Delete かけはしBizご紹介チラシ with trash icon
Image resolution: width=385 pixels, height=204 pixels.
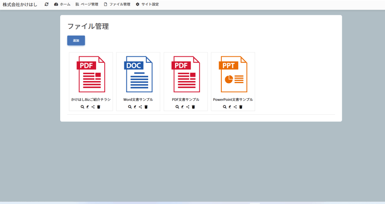coord(99,107)
